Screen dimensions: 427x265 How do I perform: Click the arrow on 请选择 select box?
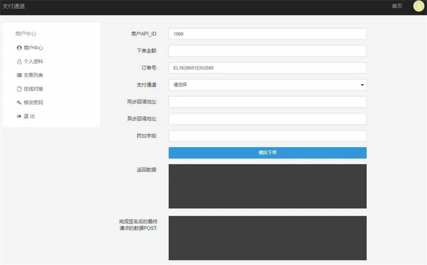tap(362, 85)
